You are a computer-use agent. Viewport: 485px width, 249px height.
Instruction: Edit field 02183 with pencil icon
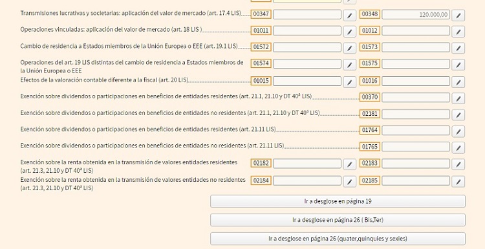coord(458,164)
